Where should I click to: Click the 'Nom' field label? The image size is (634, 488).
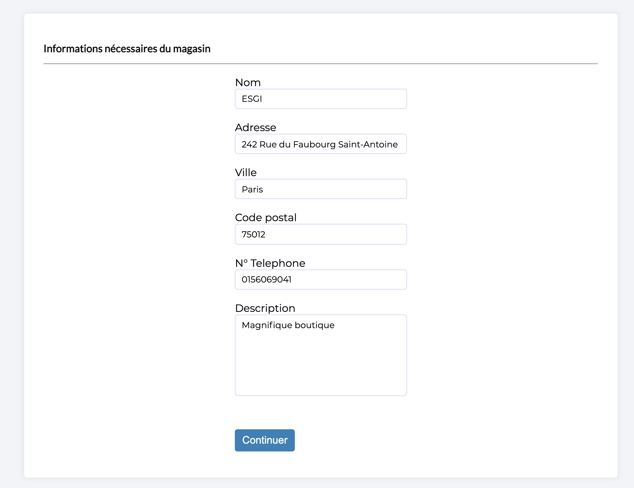point(248,83)
